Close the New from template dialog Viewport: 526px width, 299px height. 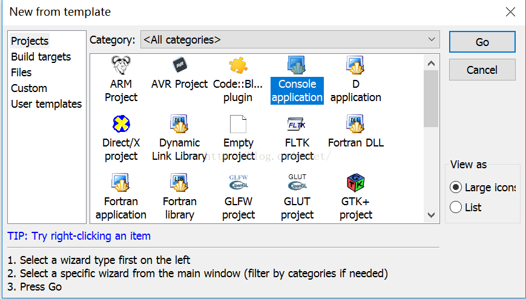tap(510, 12)
